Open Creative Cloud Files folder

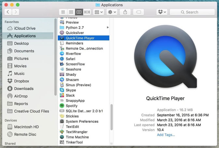pyautogui.click(x=28, y=111)
